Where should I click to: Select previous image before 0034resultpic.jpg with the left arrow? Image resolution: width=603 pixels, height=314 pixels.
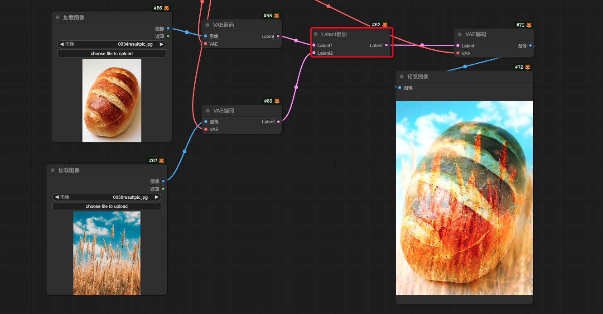pyautogui.click(x=62, y=44)
